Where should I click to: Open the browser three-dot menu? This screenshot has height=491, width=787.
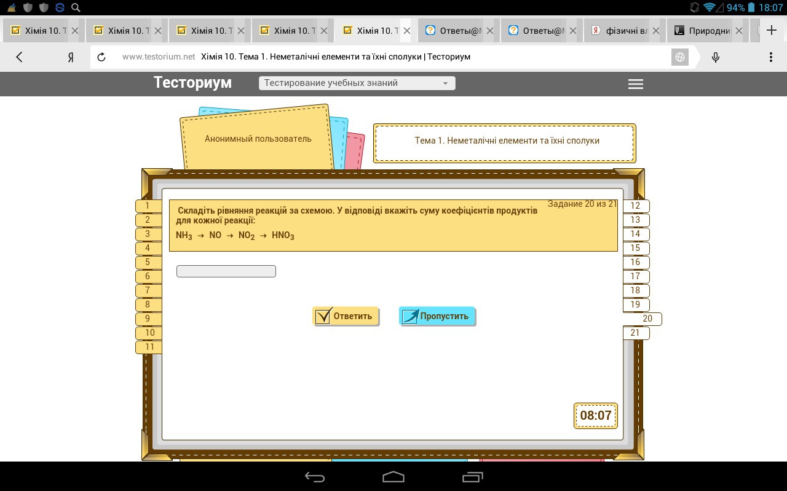[x=770, y=56]
